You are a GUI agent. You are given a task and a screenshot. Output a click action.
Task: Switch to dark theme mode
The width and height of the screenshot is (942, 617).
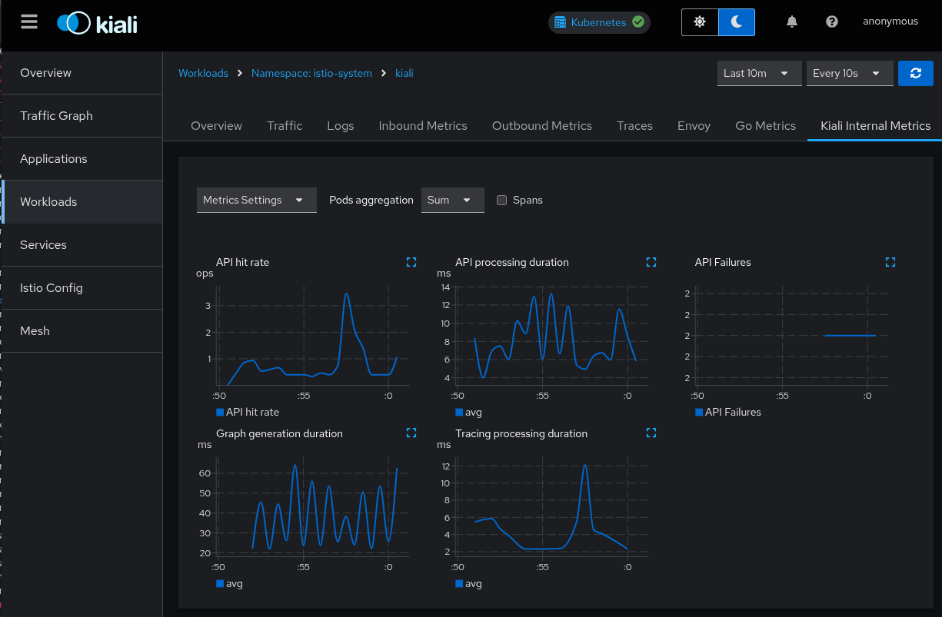click(736, 22)
